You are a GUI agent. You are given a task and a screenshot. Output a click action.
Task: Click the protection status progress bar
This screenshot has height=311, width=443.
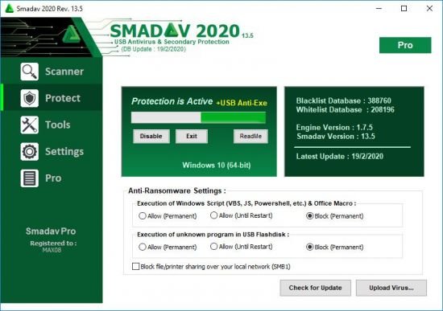(x=198, y=117)
